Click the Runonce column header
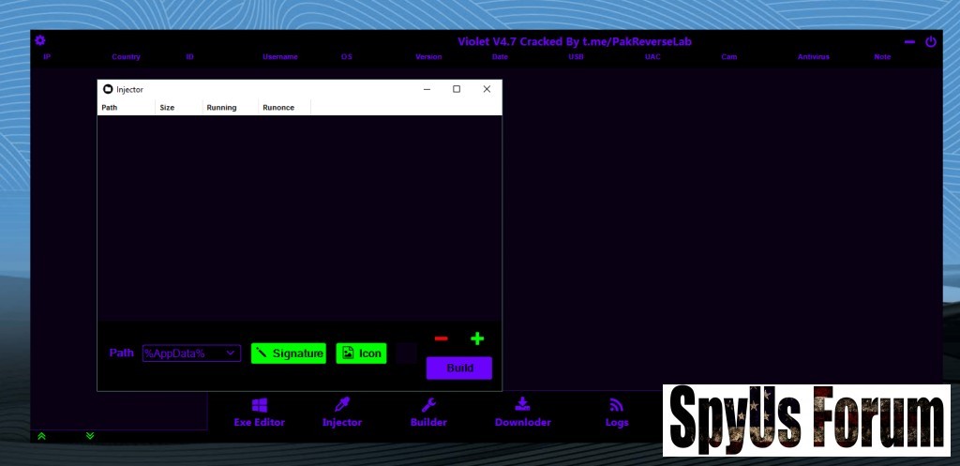This screenshot has height=466, width=960. [x=278, y=108]
